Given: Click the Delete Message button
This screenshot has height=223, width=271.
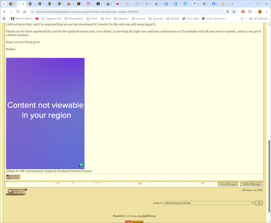Looking at the screenshot, I should click(x=251, y=184).
